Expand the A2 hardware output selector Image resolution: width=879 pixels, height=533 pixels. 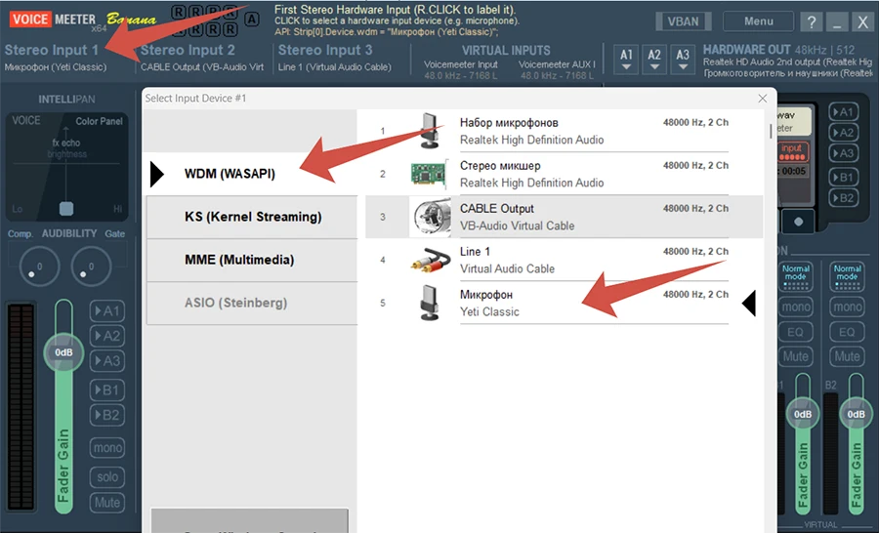654,60
